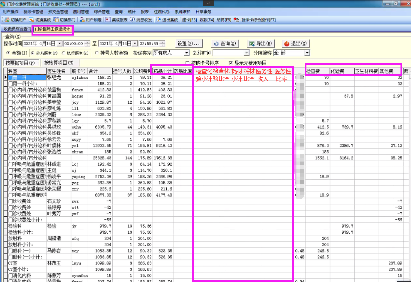This screenshot has height=282, width=411.
Task: Expand the 分院简称 dropdown
Action: click(307, 53)
